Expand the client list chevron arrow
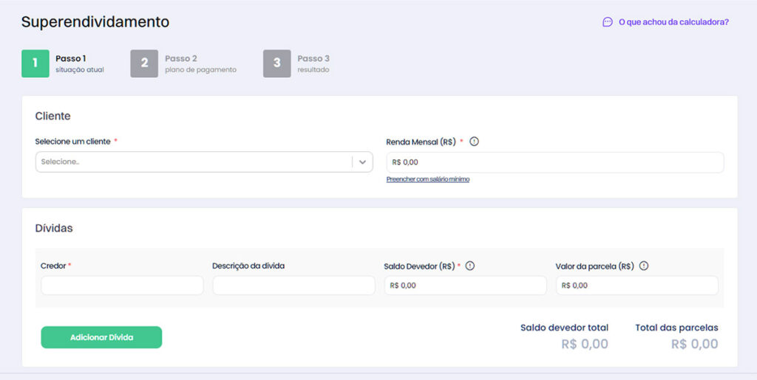Screen dimensions: 757x380 pyautogui.click(x=362, y=162)
